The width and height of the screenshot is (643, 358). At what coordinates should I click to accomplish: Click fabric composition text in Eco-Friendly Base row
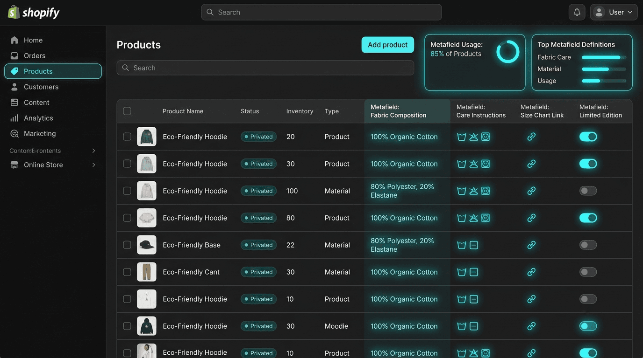pyautogui.click(x=402, y=245)
